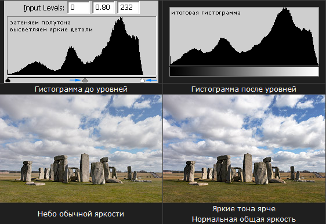The height and width of the screenshot is (224, 326).
Task: Click the caption 'Гистограмма до уровней'
Action: pos(81,89)
